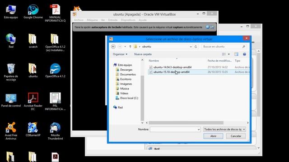Image resolution: width=289 pixels, height=162 pixels.
Task: Launch CDBurnerXP desktop shortcut
Action: (33, 129)
